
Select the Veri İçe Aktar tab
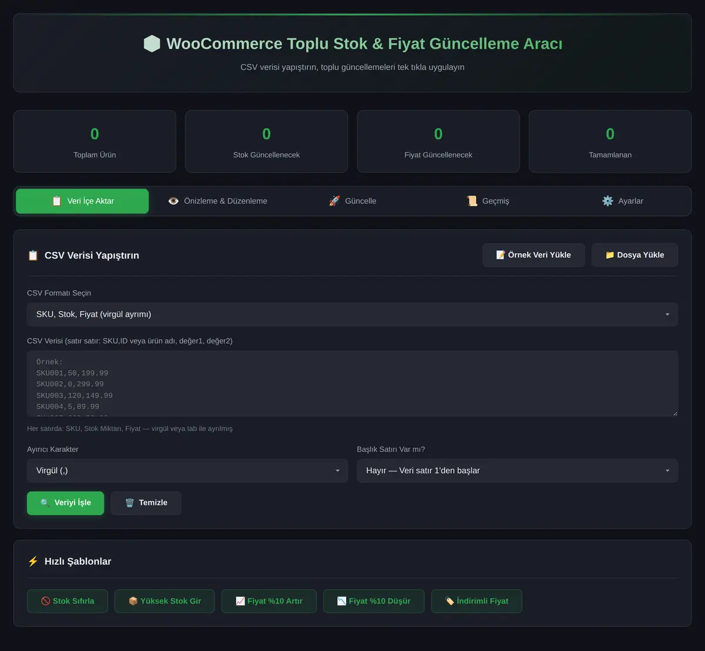pyautogui.click(x=82, y=201)
